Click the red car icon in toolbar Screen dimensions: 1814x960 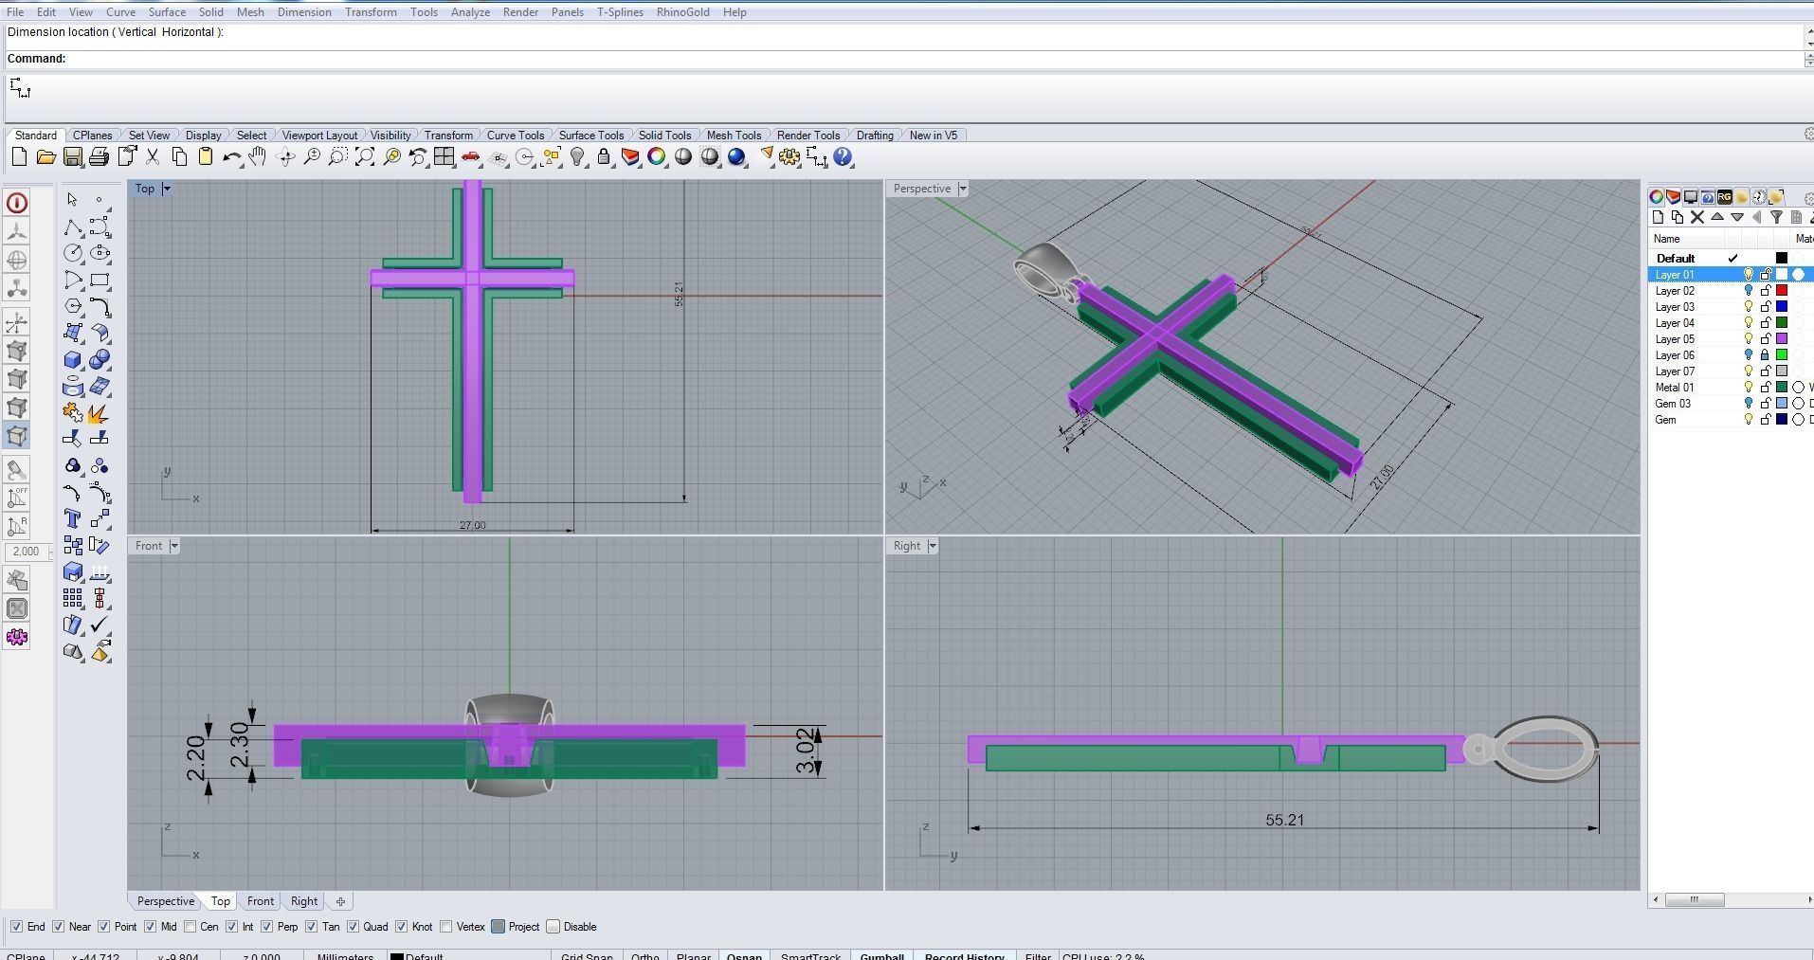[470, 157]
